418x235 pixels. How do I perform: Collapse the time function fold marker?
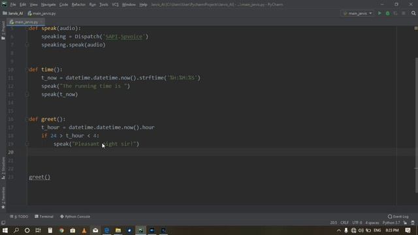tap(27, 70)
